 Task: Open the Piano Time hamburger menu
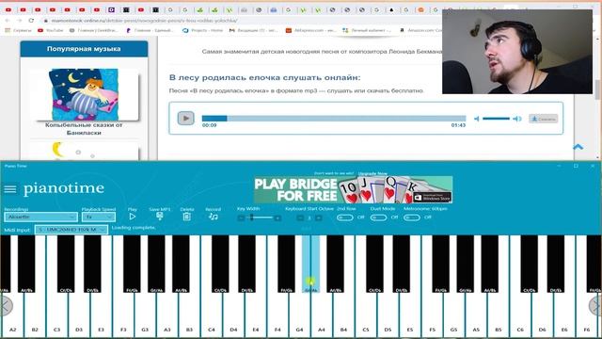click(x=10, y=189)
